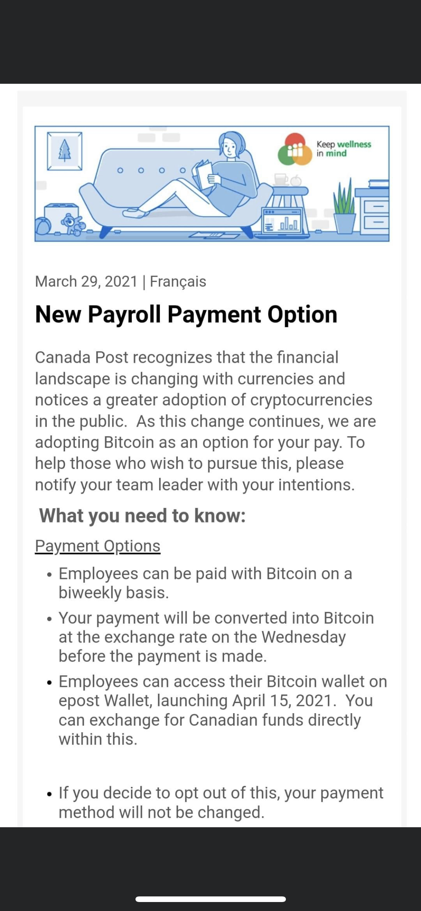Tap the home indicator bar at bottom
Image resolution: width=421 pixels, height=911 pixels.
coord(211,899)
